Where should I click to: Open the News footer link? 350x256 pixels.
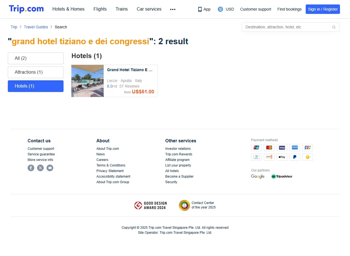(x=101, y=154)
